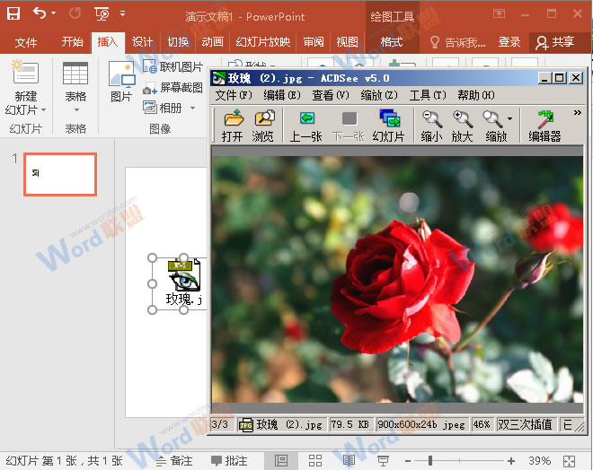Image resolution: width=593 pixels, height=470 pixels.
Task: Zoom out with the 缩小 magnifier
Action: tap(431, 125)
